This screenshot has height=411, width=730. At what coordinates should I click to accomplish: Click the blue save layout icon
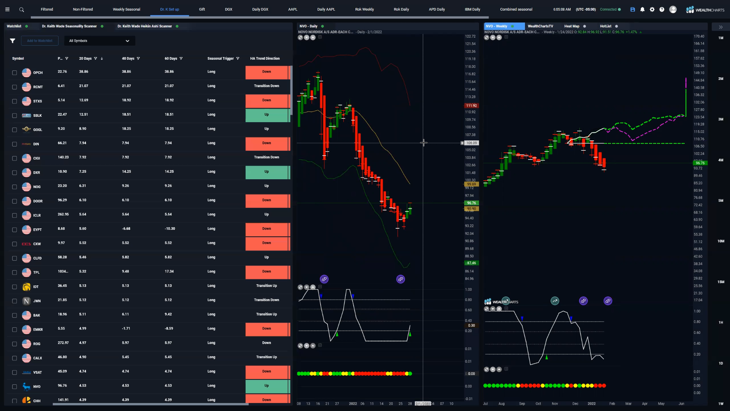(633, 10)
